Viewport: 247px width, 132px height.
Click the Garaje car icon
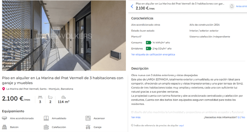88,127
